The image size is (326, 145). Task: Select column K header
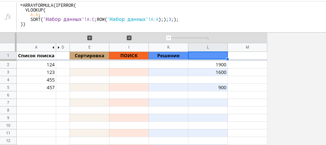click(168, 47)
